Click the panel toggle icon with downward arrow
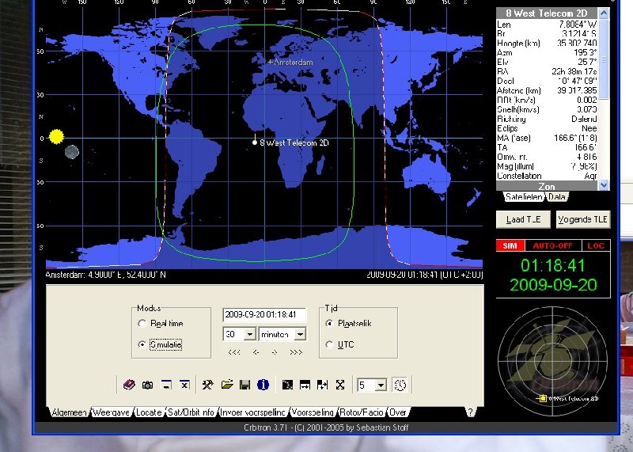The height and width of the screenshot is (452, 633). (305, 385)
